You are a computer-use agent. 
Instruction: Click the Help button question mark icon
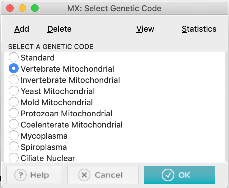pos(21,175)
